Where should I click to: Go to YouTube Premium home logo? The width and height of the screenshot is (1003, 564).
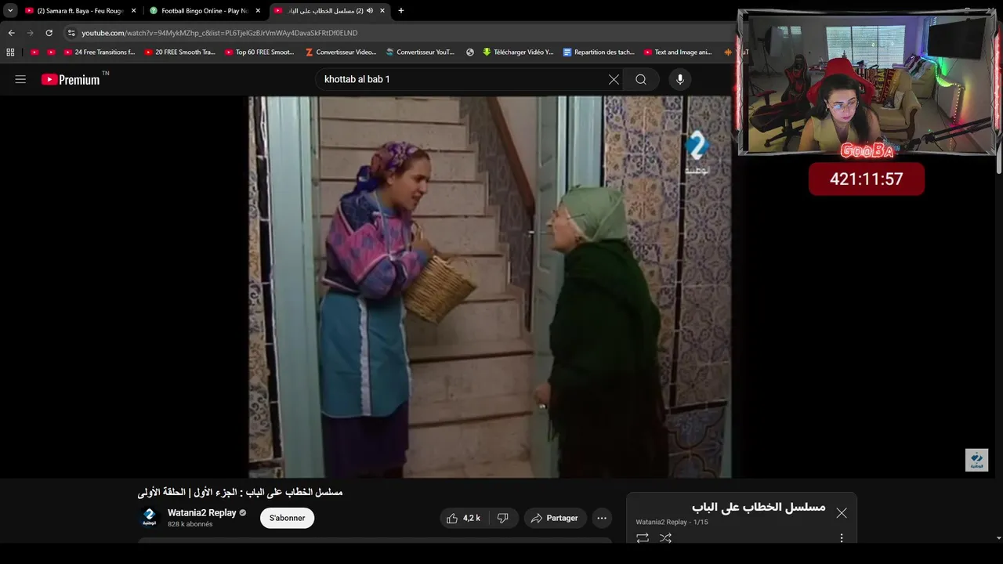[x=71, y=79]
